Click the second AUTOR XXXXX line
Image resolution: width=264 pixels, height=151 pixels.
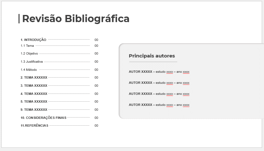pyautogui.click(x=159, y=83)
